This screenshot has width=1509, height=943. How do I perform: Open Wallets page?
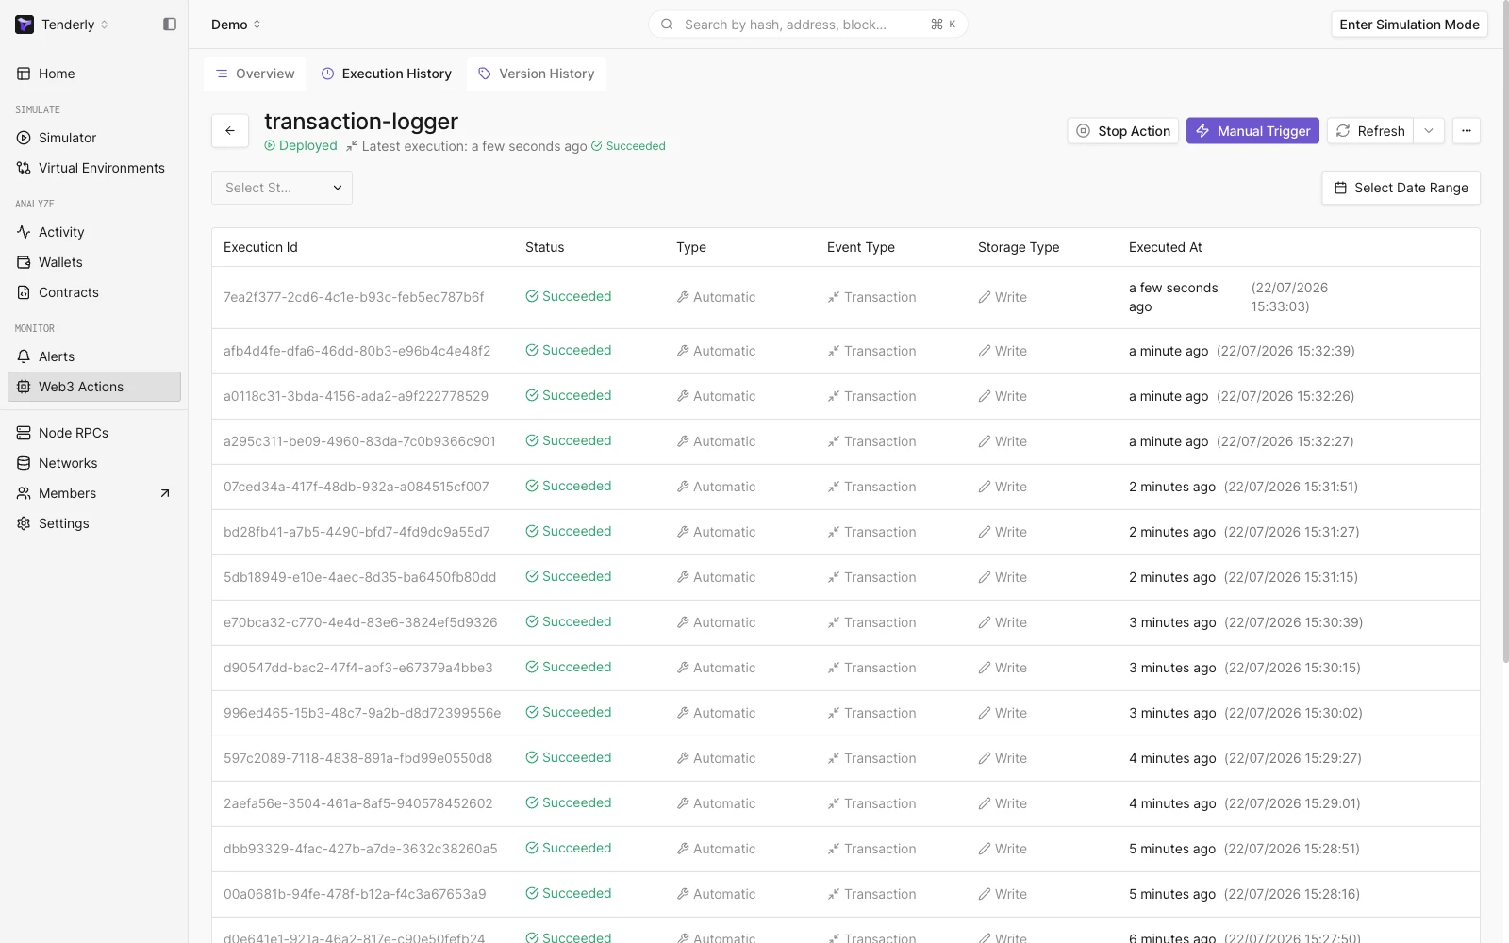pos(94,262)
